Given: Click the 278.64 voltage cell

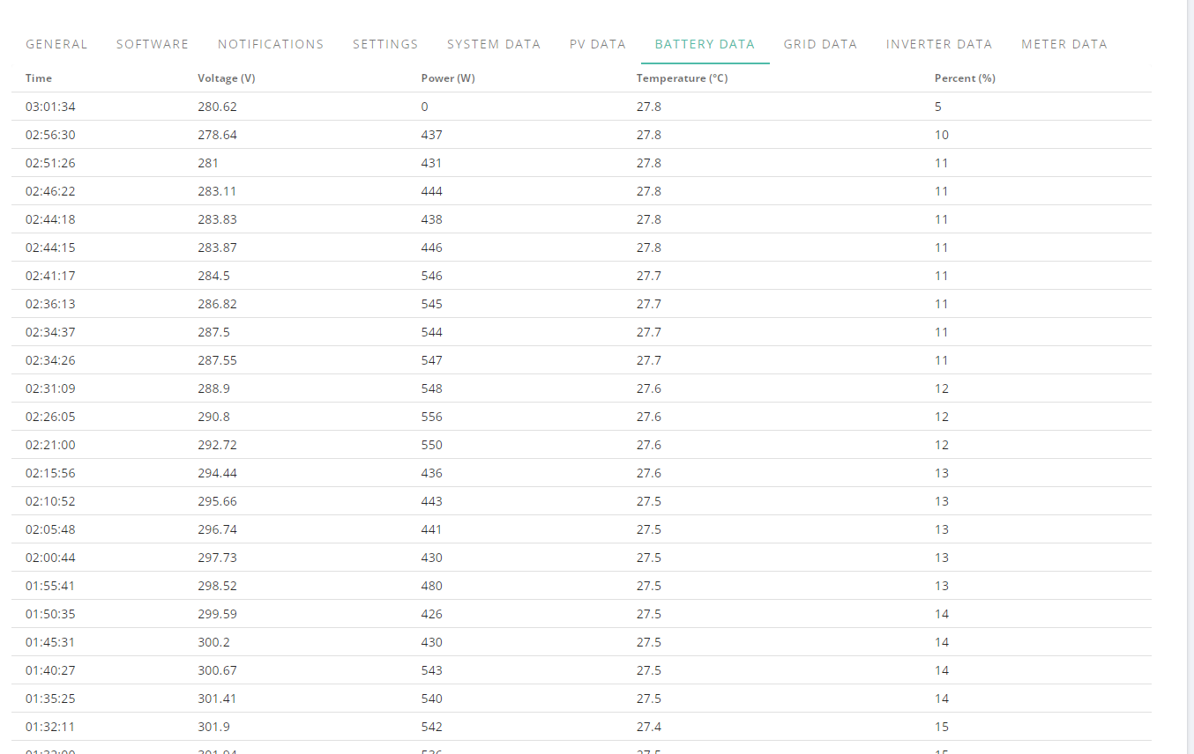Looking at the screenshot, I should 217,135.
